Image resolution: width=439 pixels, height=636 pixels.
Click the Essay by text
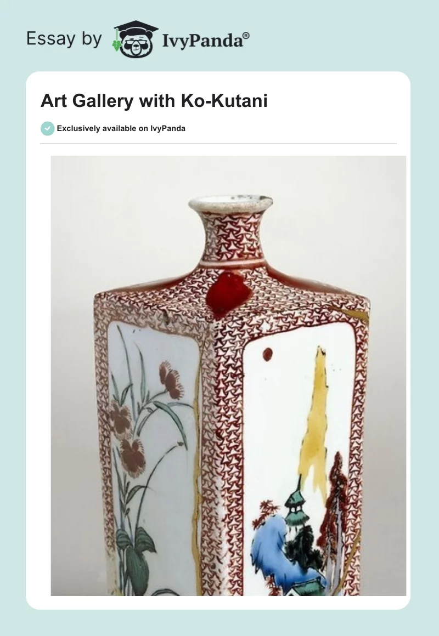[x=64, y=39]
